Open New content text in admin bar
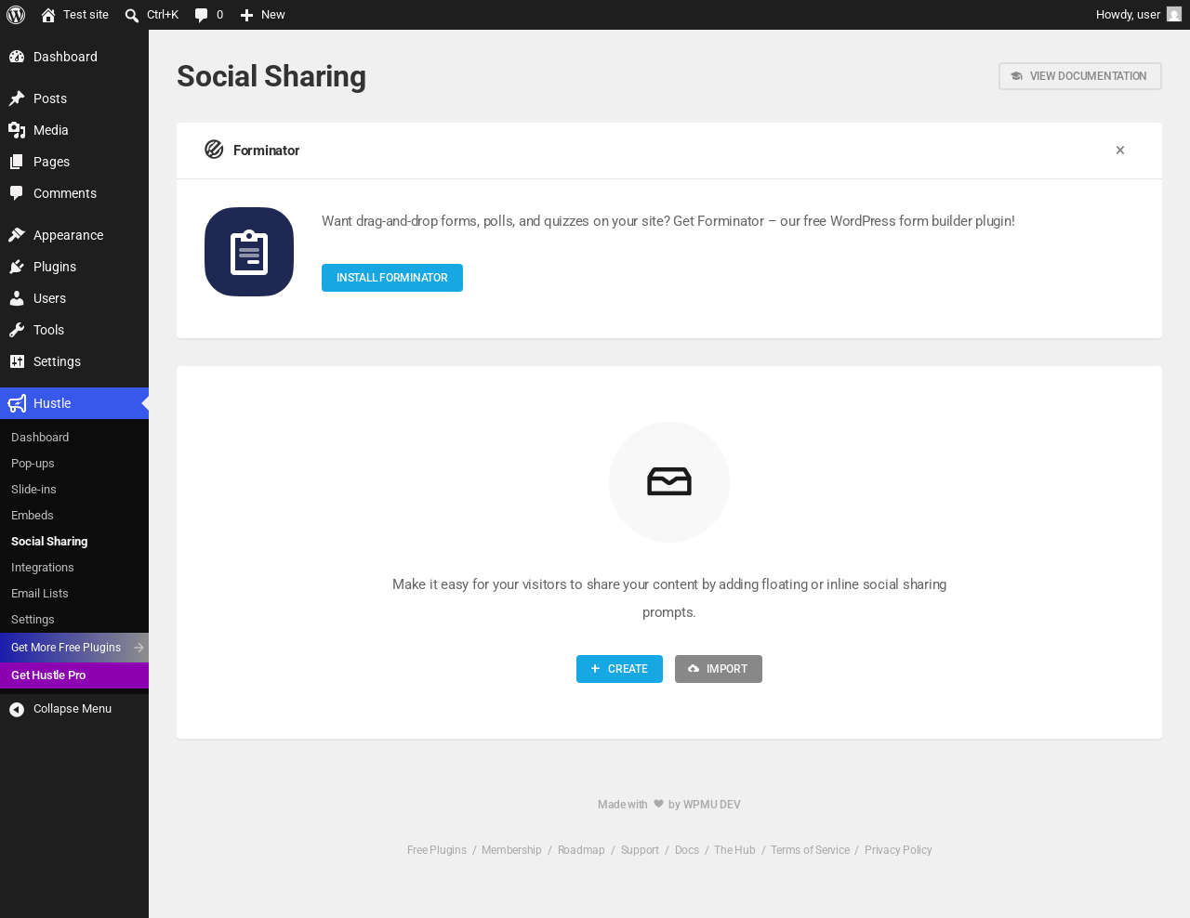The image size is (1190, 918). click(x=273, y=15)
